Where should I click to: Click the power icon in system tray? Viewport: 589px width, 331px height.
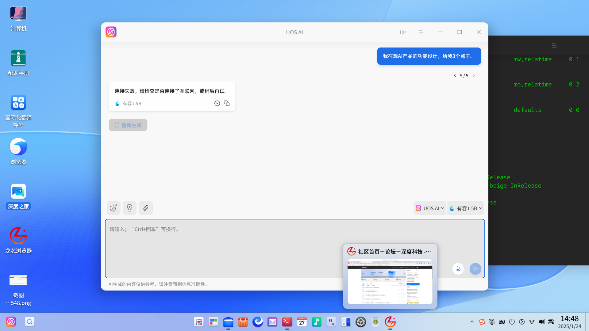tap(512, 322)
